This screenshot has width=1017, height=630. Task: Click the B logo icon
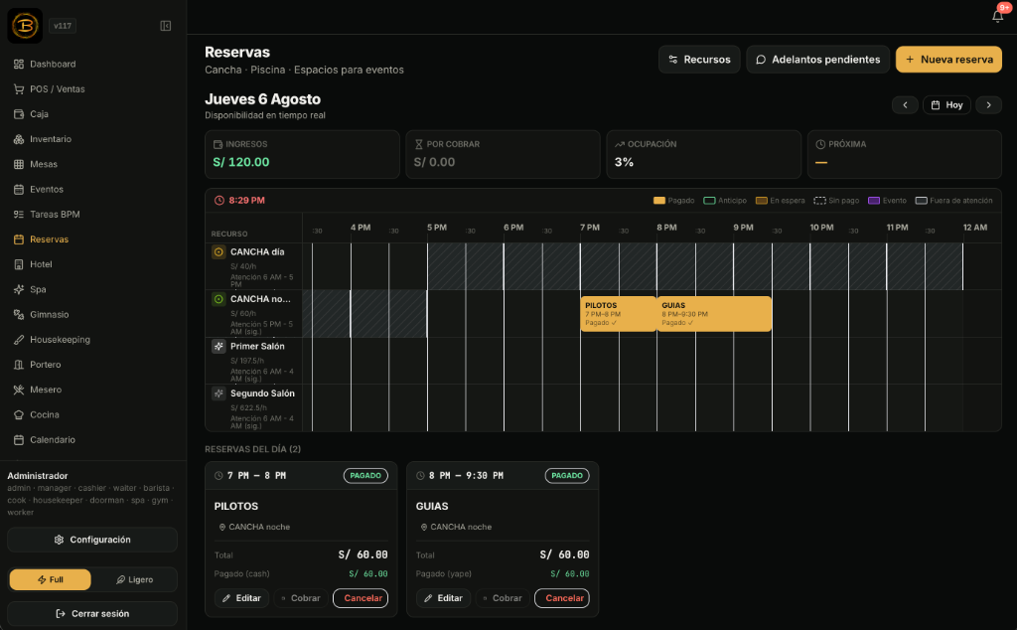pyautogui.click(x=25, y=26)
